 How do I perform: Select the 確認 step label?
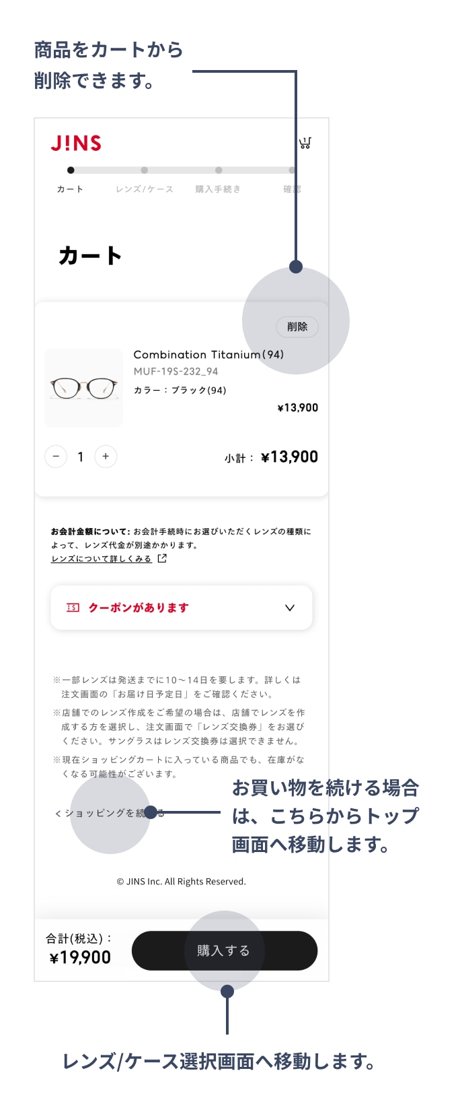[292, 189]
